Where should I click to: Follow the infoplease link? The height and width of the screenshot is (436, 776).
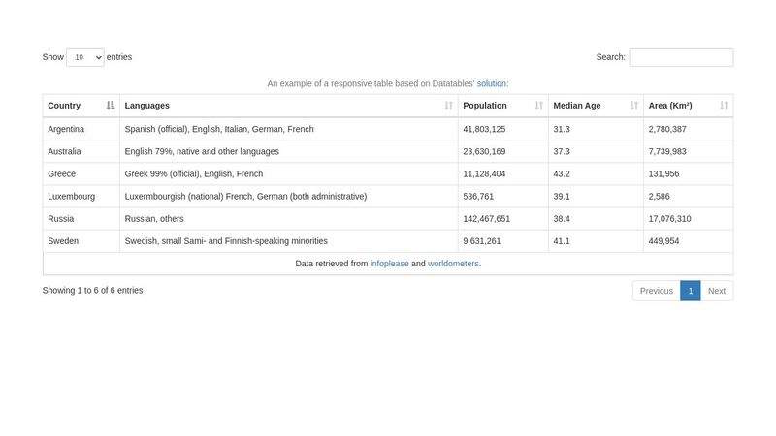coord(390,264)
